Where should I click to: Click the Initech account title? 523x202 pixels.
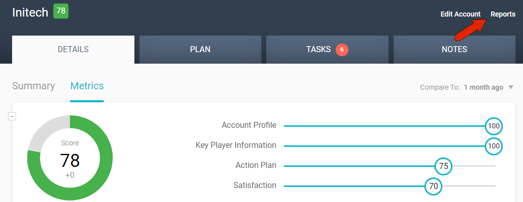[x=30, y=12]
